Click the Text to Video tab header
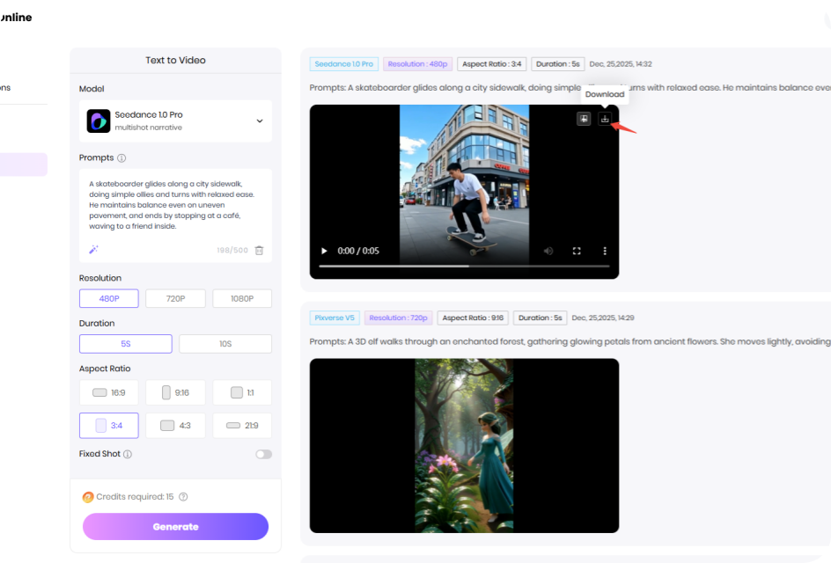This screenshot has width=831, height=563. point(175,61)
